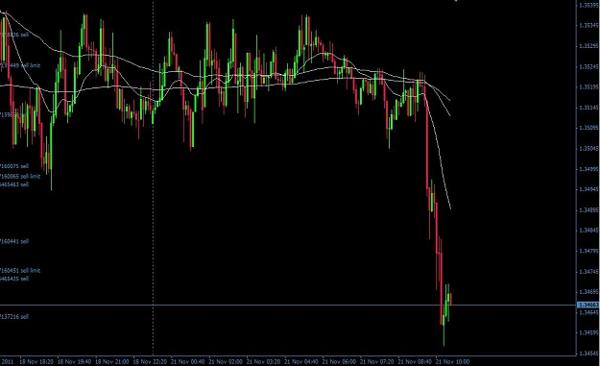Click the 1.34695 price scale label
The width and height of the screenshot is (600, 366).
point(588,292)
